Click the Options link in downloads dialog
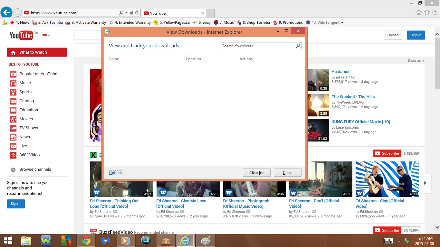Viewport: 440px width, 247px height. 116,173
